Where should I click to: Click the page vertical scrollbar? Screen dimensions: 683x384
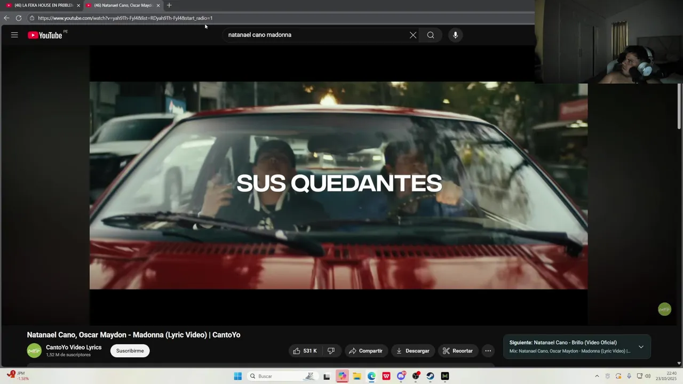coord(679,107)
